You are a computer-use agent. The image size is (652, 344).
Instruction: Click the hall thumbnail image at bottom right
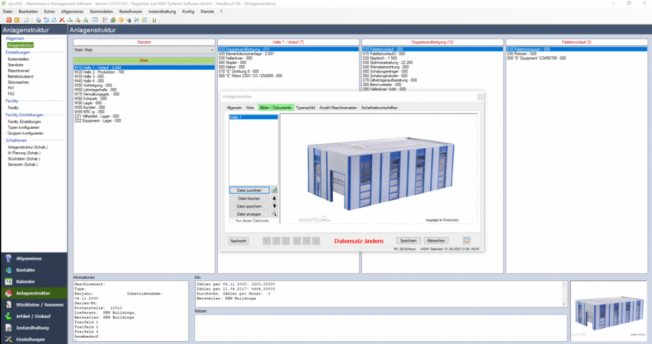(609, 311)
